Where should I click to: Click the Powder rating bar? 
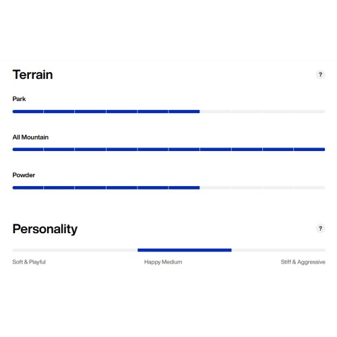168,187
